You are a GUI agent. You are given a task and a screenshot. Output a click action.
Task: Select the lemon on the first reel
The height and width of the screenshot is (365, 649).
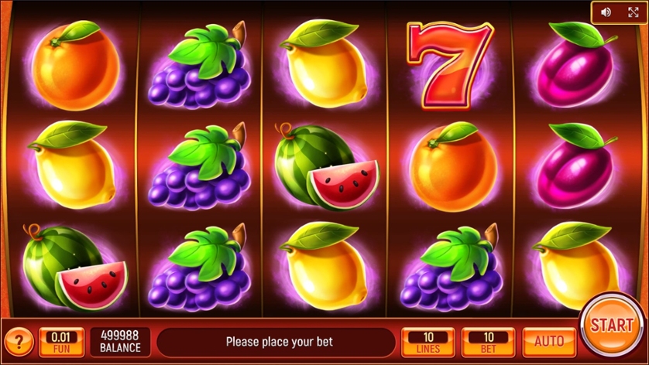71,165
